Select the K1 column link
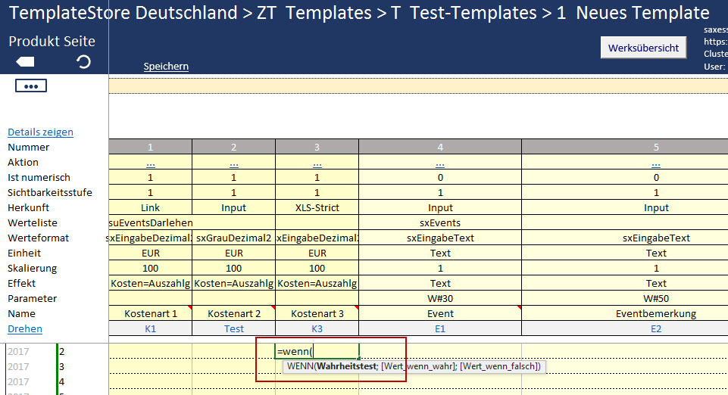Screen dimensions: 728x395 point(150,328)
